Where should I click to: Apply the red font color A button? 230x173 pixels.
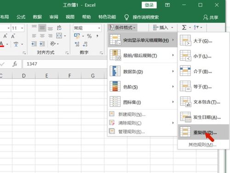tap(2, 44)
